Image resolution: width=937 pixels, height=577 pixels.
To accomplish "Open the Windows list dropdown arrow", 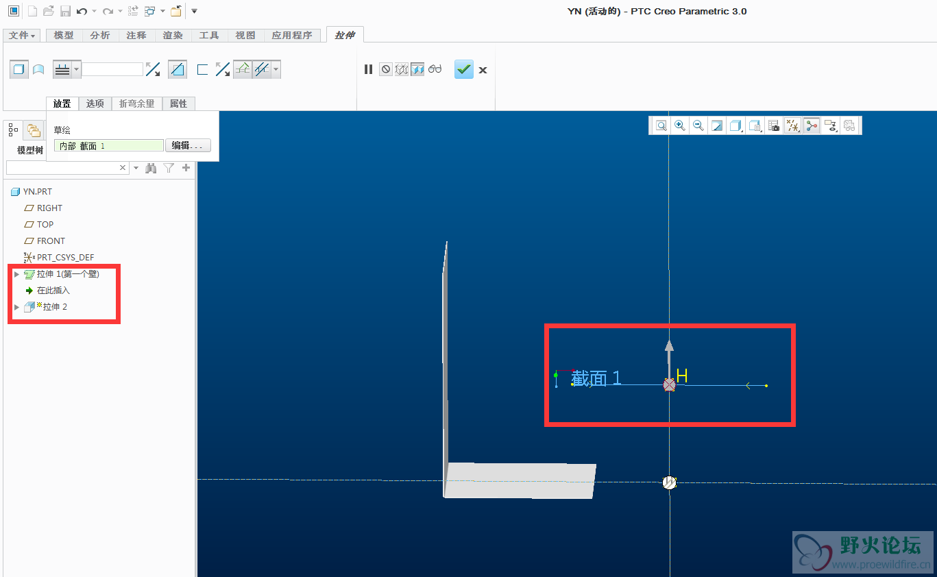I will [162, 12].
